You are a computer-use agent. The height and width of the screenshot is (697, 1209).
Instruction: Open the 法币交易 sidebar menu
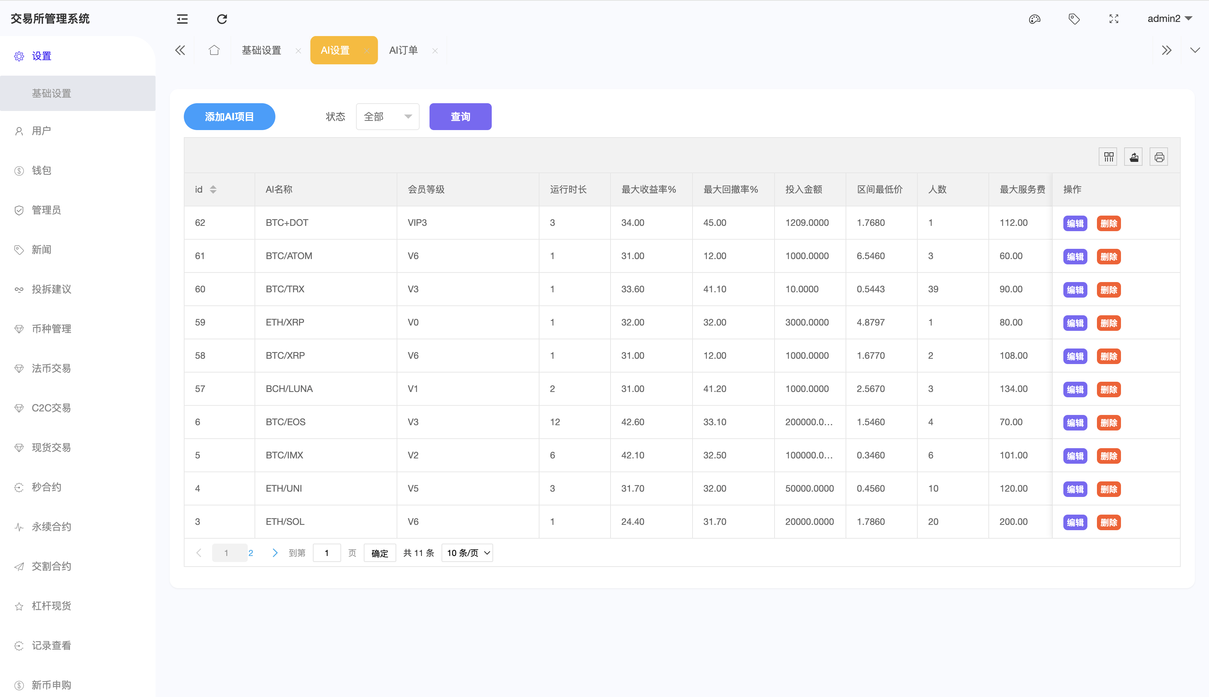click(77, 368)
